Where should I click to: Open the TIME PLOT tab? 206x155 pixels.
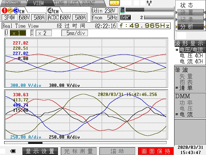point(66,3)
